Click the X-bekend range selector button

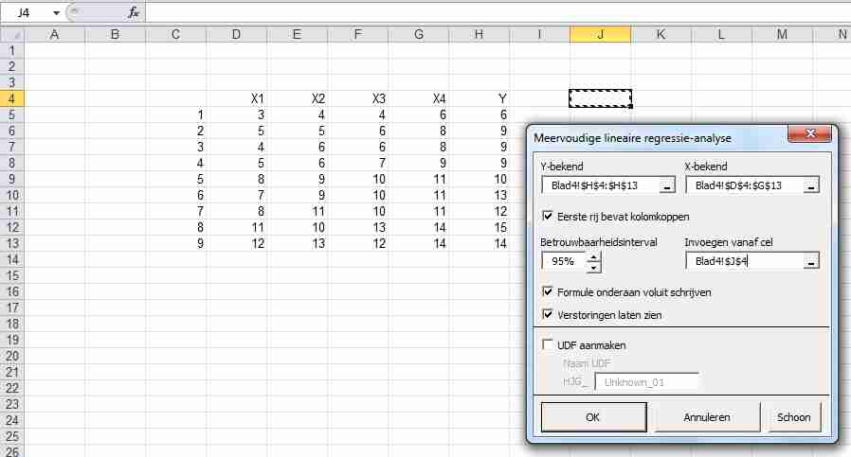[811, 186]
